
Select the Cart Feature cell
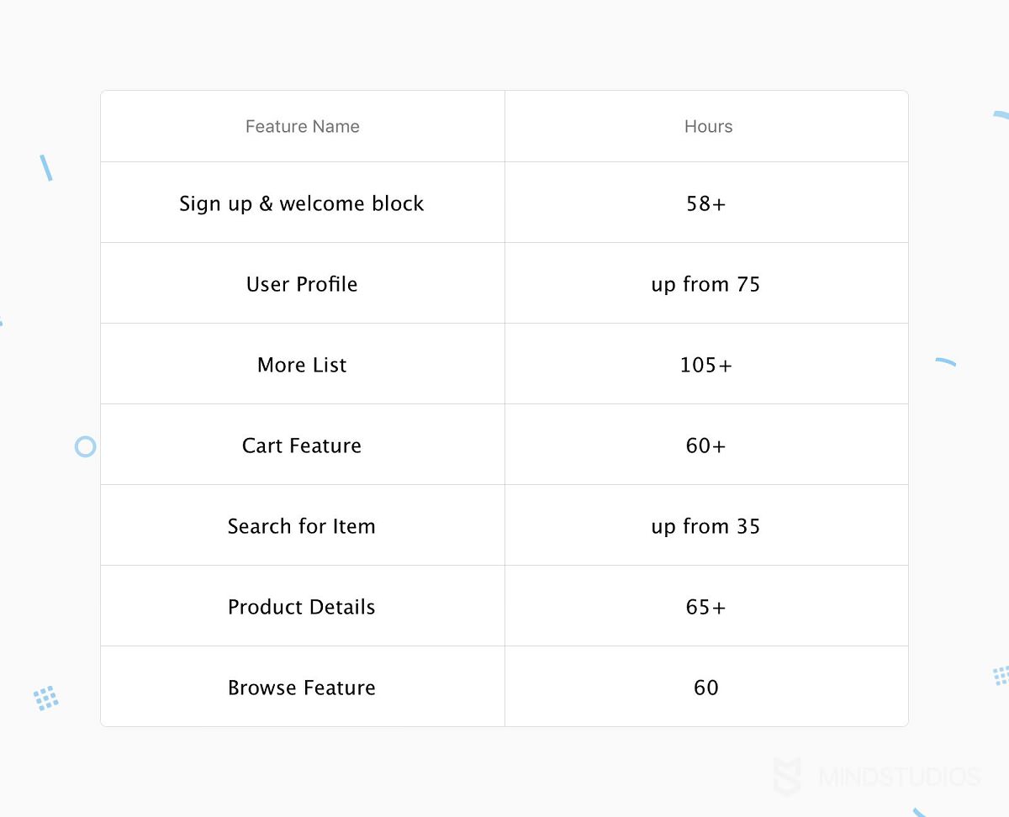(x=302, y=445)
